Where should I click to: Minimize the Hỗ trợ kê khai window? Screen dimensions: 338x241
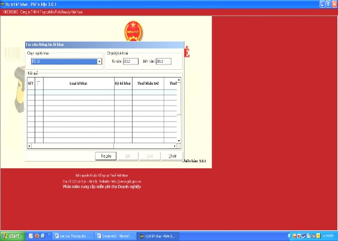point(322,4)
